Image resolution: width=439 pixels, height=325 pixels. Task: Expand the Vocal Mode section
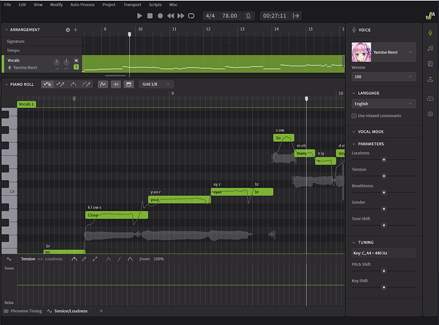371,131
